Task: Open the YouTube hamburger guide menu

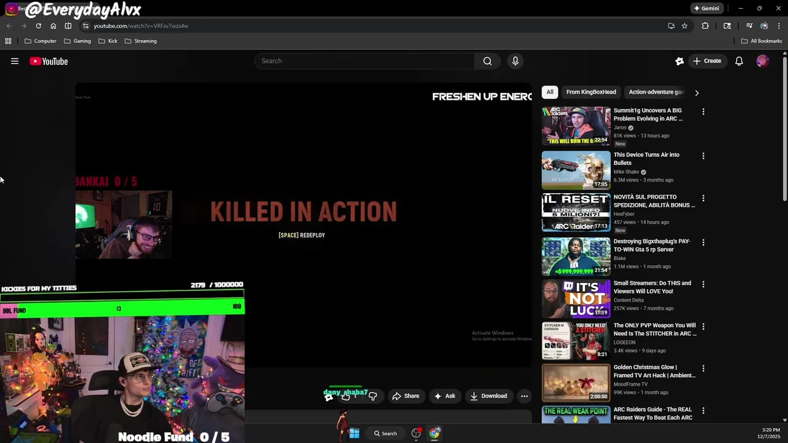Action: coord(15,61)
